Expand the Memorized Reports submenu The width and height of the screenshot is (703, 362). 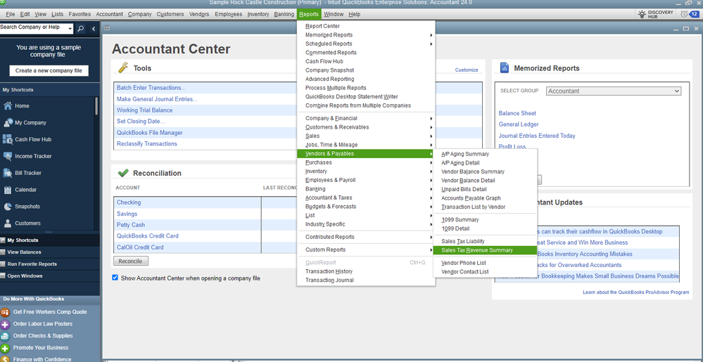click(431, 35)
